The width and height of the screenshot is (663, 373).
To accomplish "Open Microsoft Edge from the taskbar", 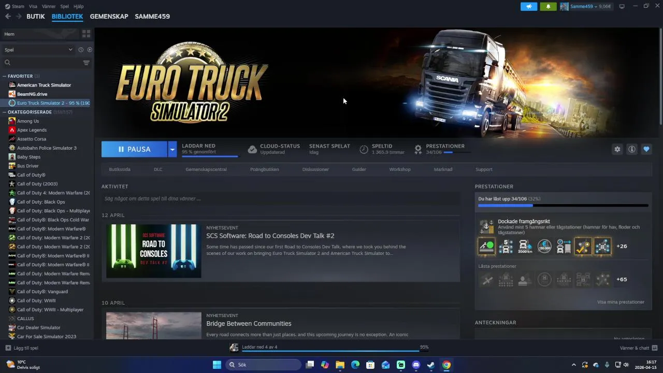I will tap(355, 365).
